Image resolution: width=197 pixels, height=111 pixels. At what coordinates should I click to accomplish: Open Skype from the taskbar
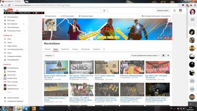[x=26, y=108]
